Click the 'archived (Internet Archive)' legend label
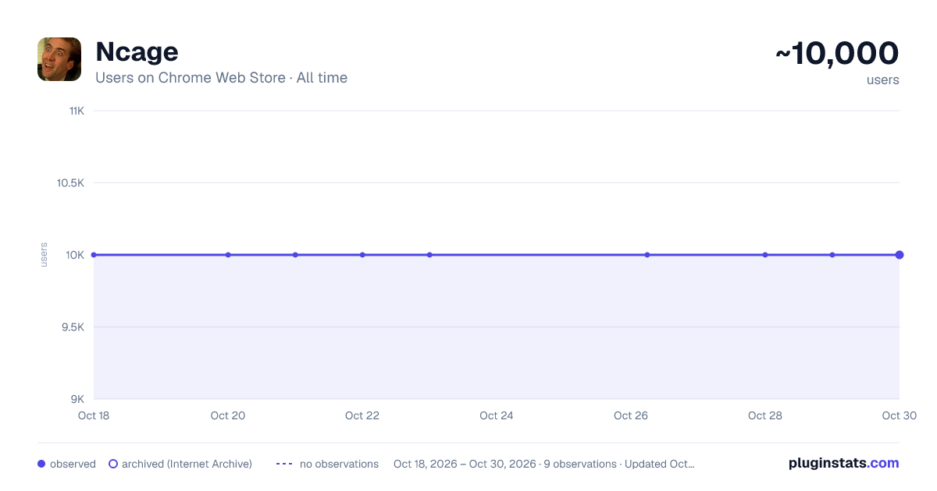The image size is (937, 491). pos(187,464)
